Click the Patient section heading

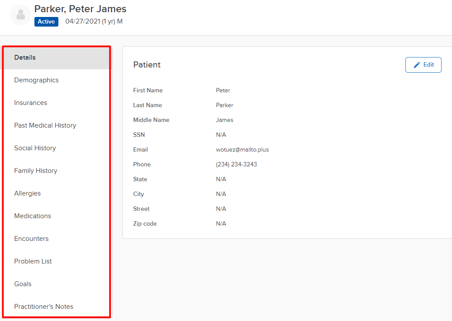tap(147, 65)
